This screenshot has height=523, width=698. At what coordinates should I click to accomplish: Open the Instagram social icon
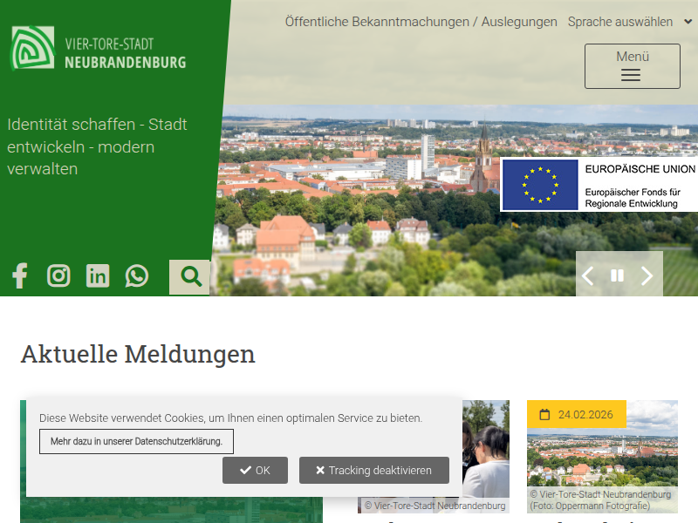(x=58, y=276)
